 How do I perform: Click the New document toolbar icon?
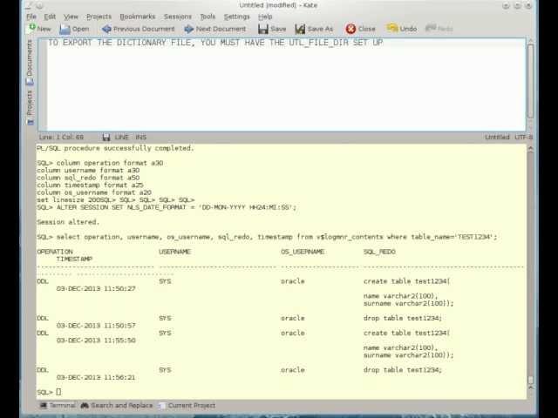[32, 29]
